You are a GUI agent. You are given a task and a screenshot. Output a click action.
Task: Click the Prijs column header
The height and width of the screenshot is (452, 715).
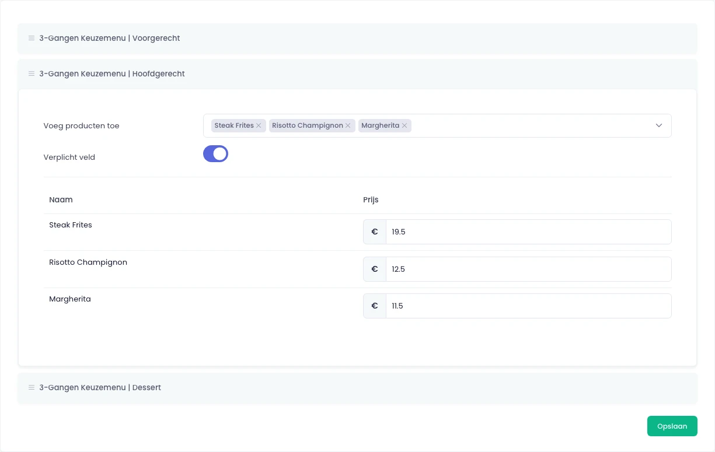point(371,199)
